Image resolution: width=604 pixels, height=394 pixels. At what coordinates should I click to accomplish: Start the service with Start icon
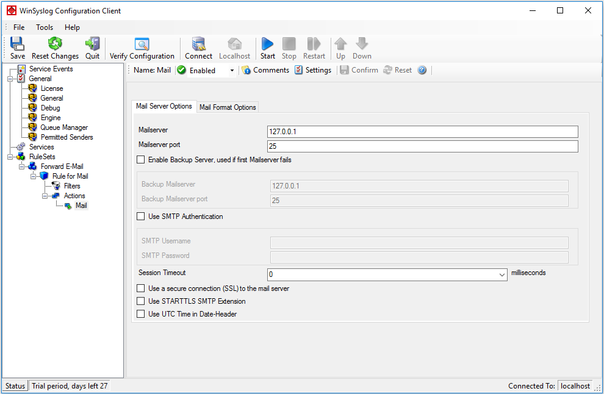[x=267, y=48]
